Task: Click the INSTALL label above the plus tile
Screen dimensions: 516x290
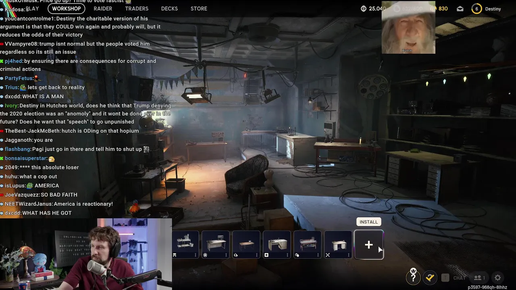Action: point(368,222)
